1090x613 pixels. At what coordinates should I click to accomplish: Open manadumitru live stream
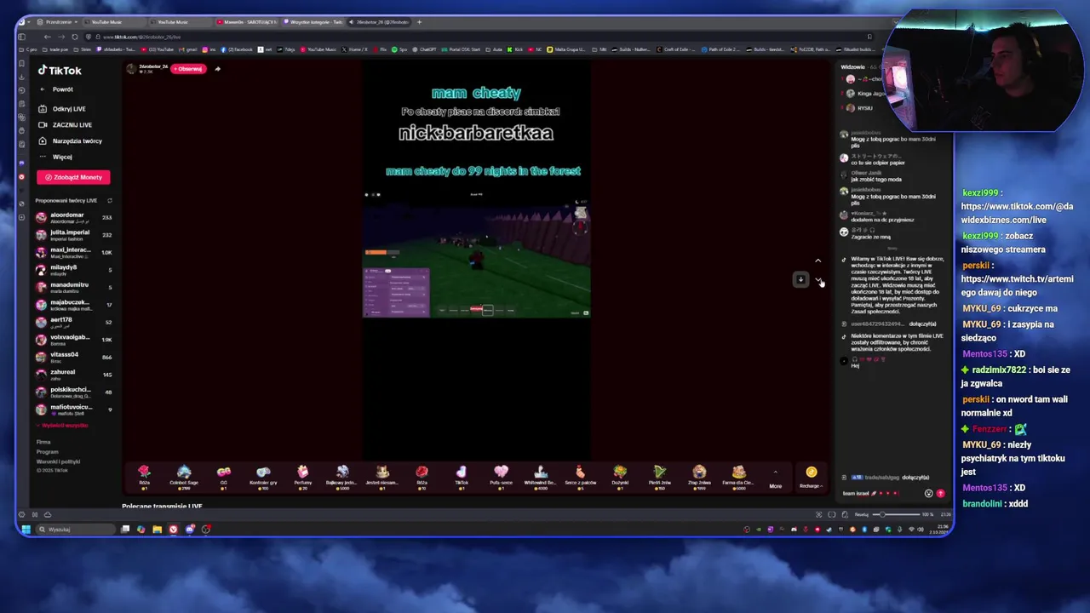(73, 287)
